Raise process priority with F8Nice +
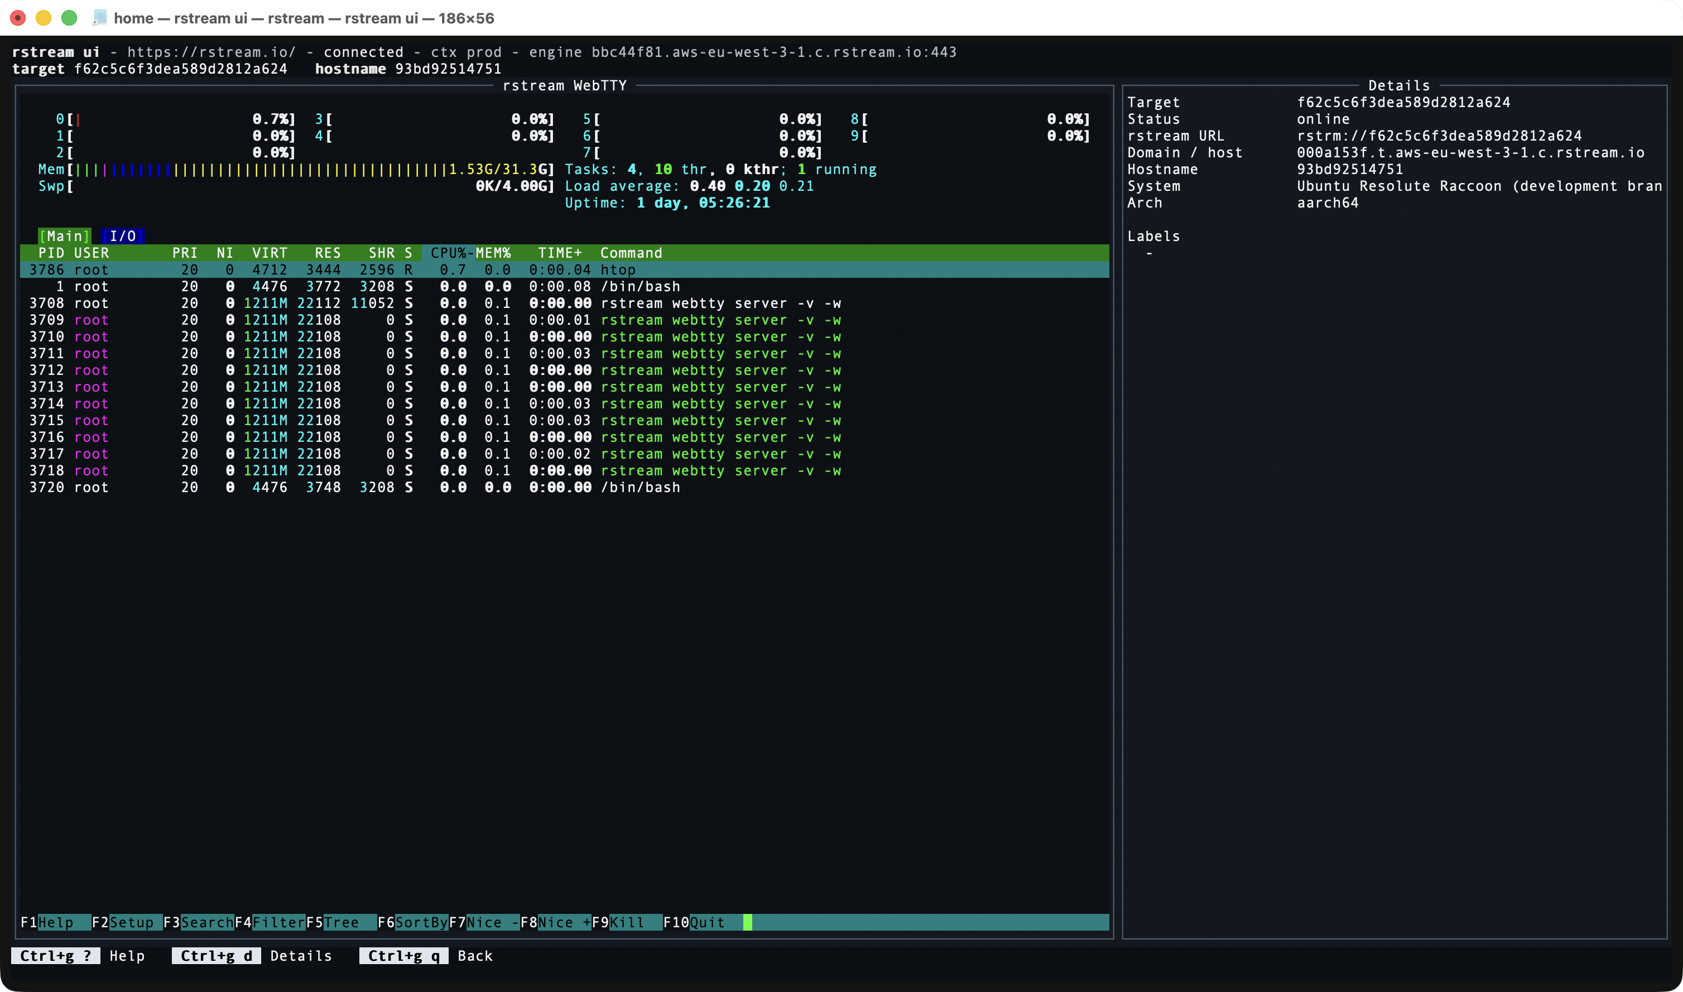 tap(556, 922)
